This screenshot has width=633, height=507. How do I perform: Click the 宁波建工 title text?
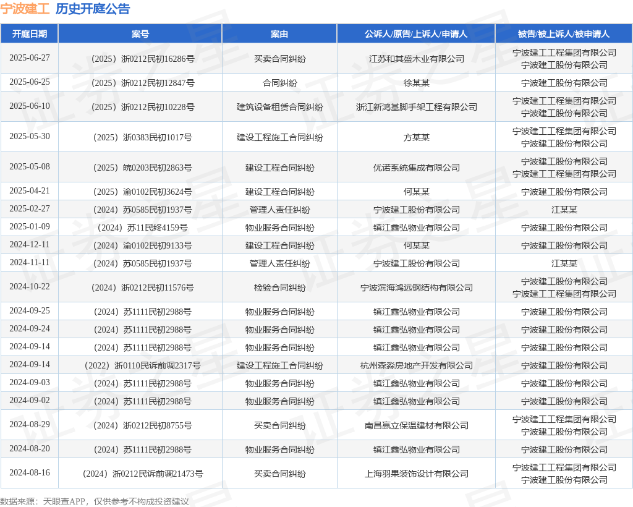coord(25,9)
